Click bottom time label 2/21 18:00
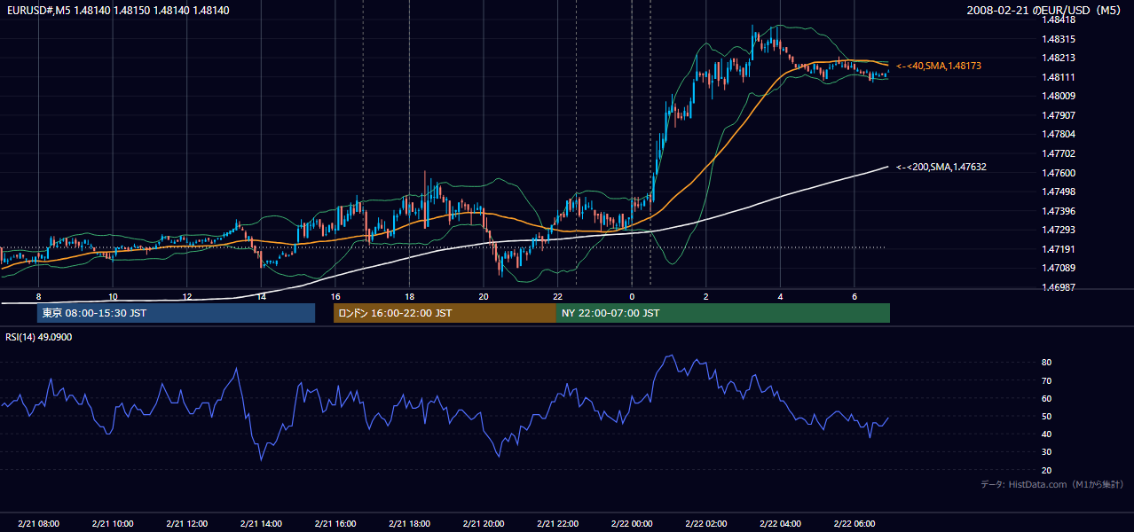 click(x=409, y=524)
